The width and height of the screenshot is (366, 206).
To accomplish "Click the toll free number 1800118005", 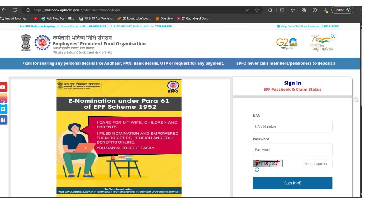I will [x=330, y=26].
